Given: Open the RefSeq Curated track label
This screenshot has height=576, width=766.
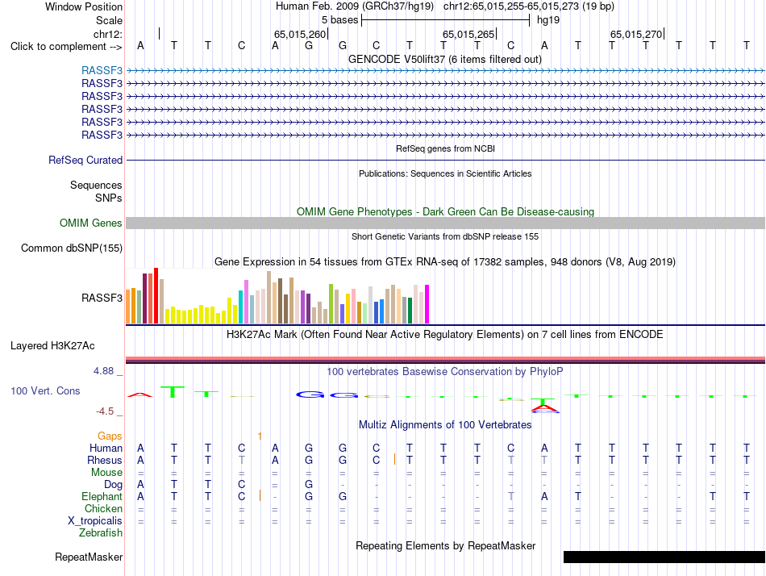Looking at the screenshot, I should (85, 160).
